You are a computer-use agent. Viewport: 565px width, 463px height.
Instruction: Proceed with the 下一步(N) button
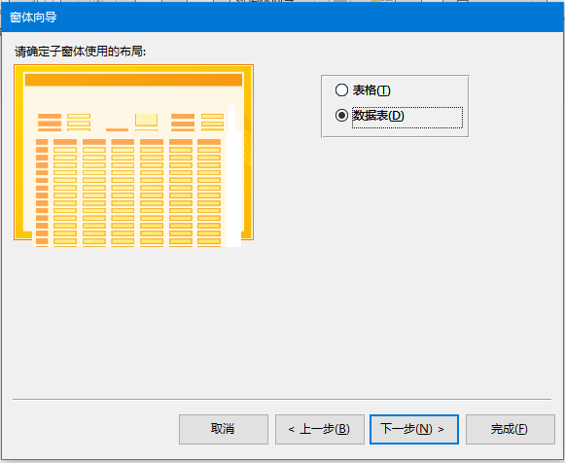tap(414, 429)
